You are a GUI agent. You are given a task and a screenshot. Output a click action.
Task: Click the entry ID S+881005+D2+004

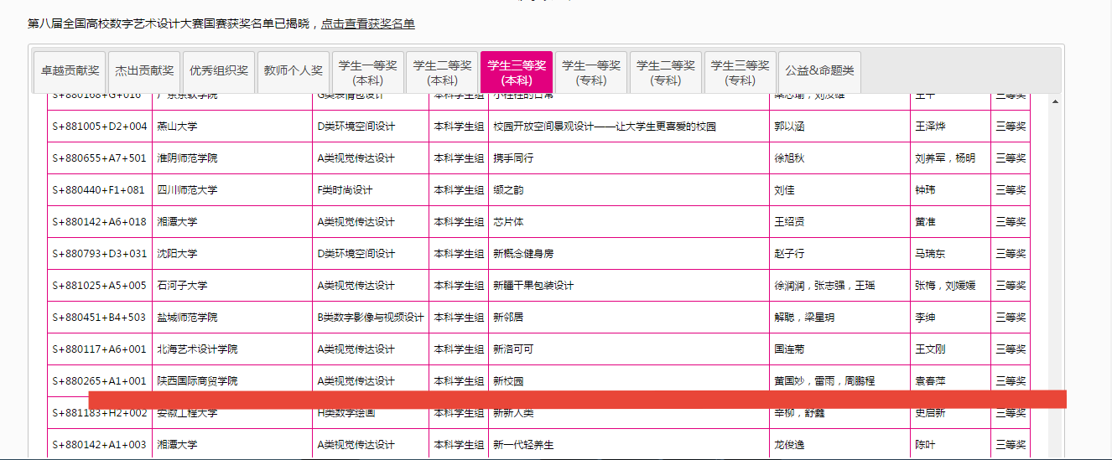100,127
